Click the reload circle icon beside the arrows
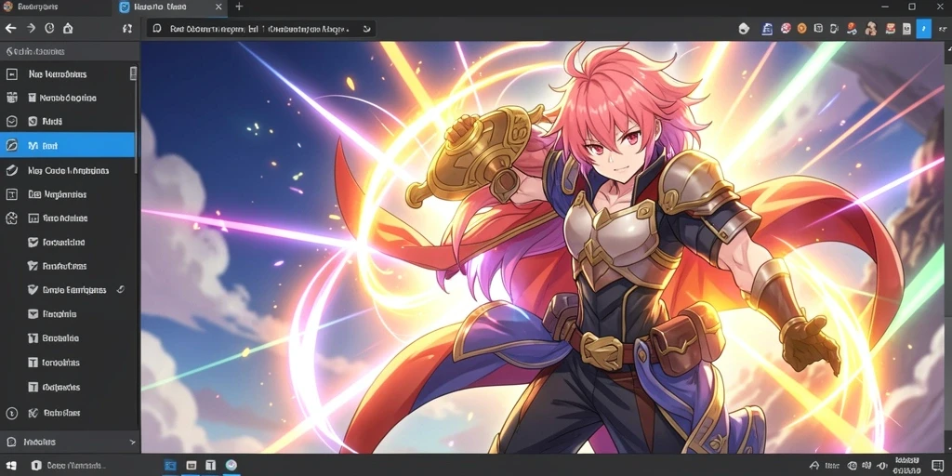 click(x=49, y=29)
